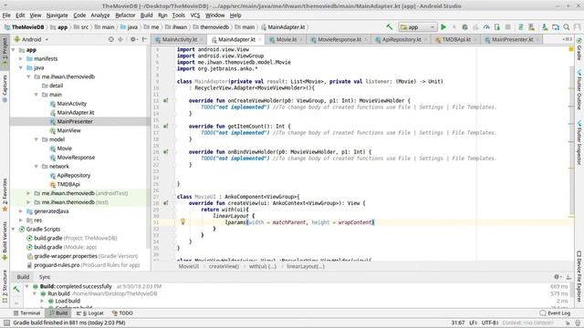Click override gutter icon next to getItemCount
The width and height of the screenshot is (584, 328).
165,126
